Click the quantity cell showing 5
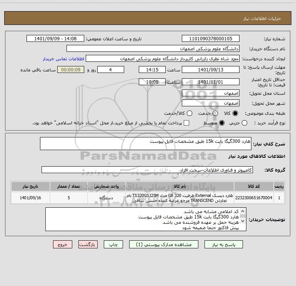 (69, 198)
